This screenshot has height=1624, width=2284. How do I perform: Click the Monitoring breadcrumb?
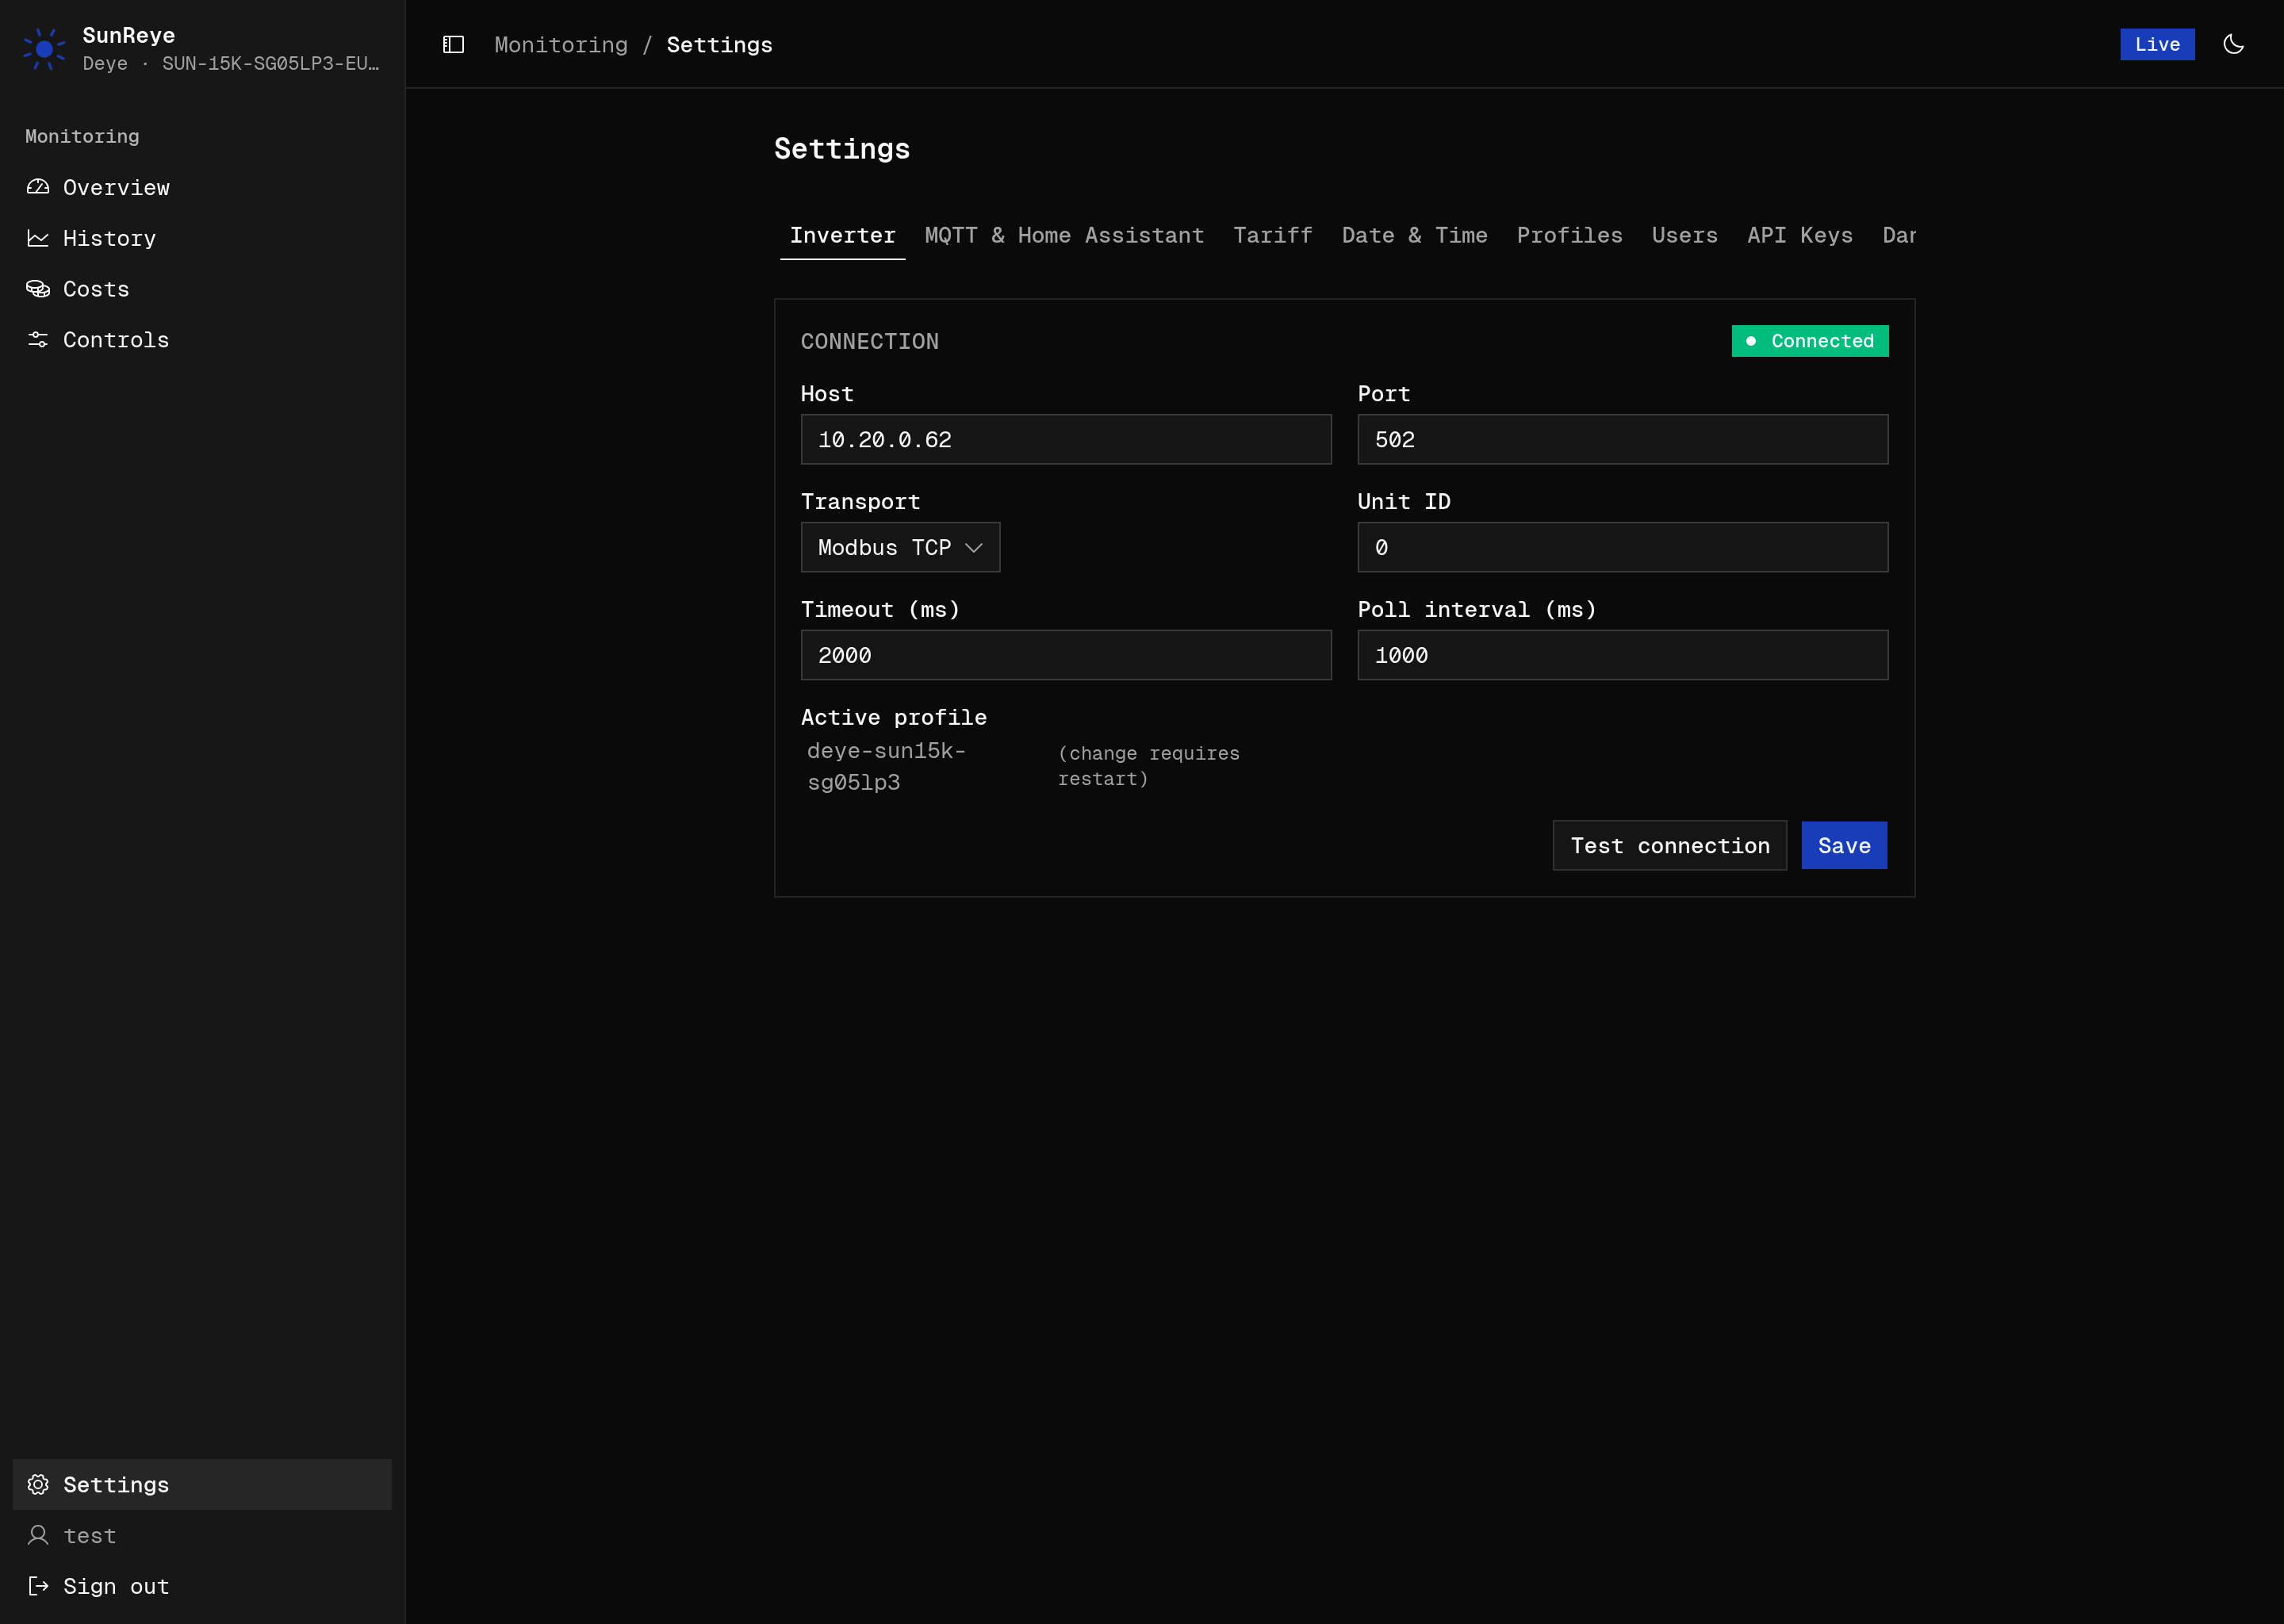561,45
